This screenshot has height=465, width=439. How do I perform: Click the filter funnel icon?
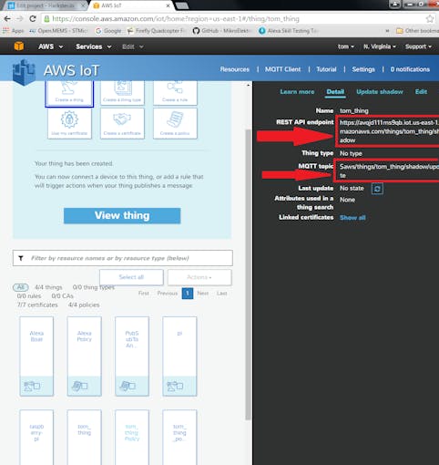coord(21,258)
